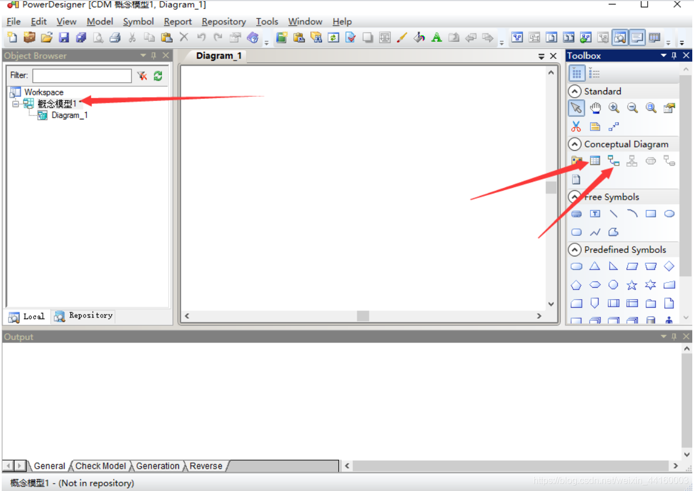Select the diamond predefined symbol
This screenshot has height=491, width=694.
(x=669, y=266)
